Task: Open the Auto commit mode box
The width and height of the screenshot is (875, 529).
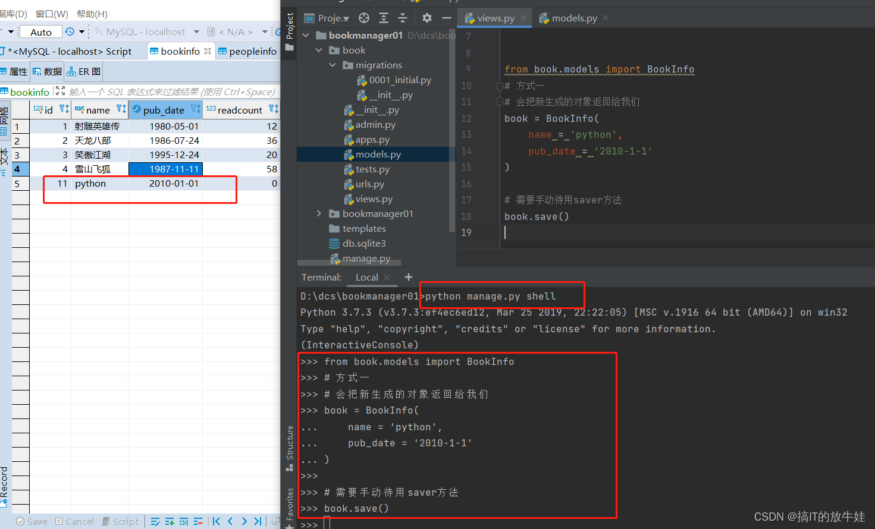Action: (x=41, y=32)
